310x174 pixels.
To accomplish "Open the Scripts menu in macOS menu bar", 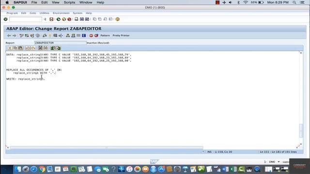I will point(69,2).
